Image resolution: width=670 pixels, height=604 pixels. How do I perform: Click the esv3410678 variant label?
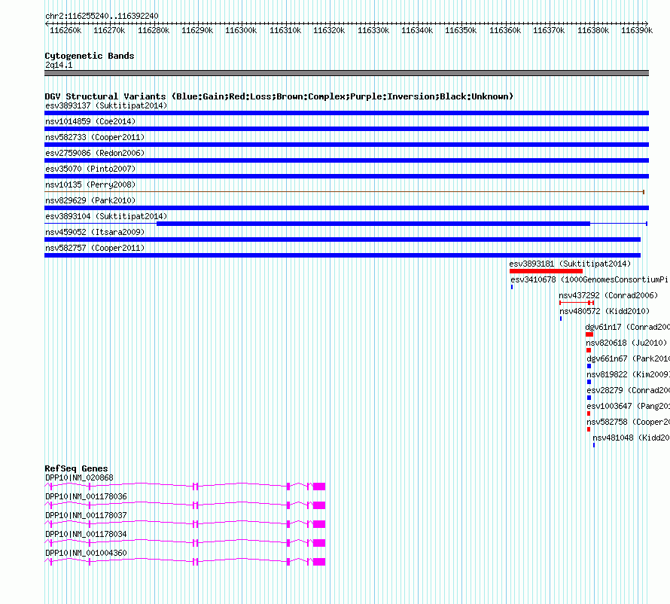pyautogui.click(x=589, y=279)
